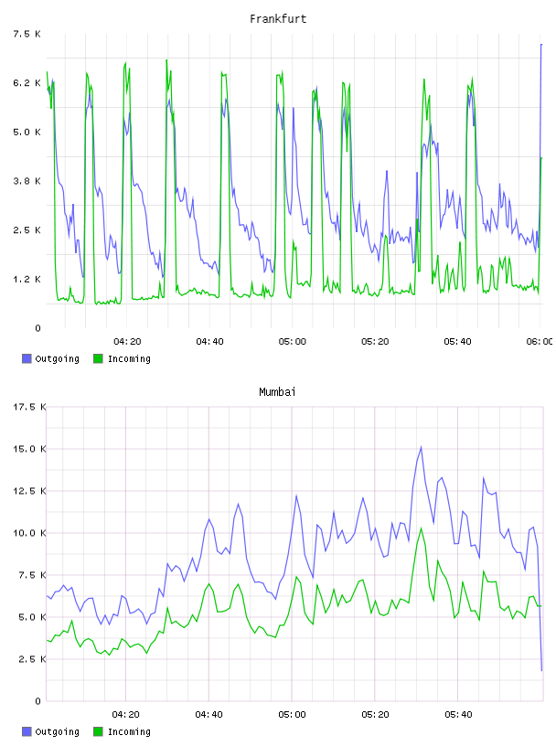Click the 05:20 time label on the Mumbai chart

tap(375, 714)
